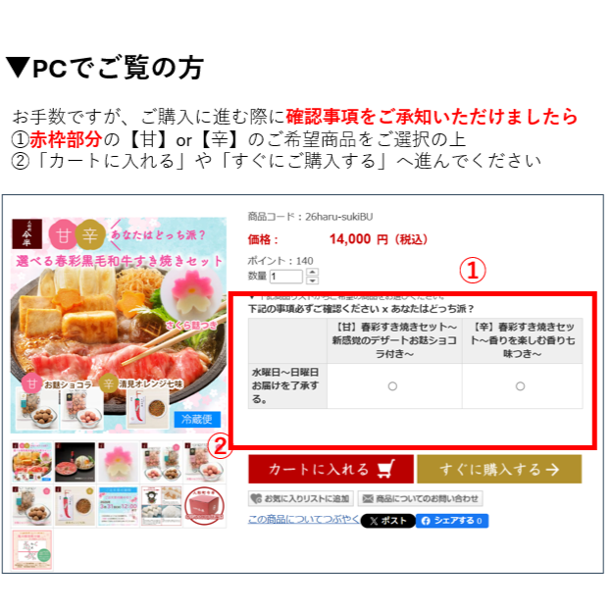Screen dimensions: 612x612
Task: Click the Facebook シェアする button
Action: [x=452, y=521]
